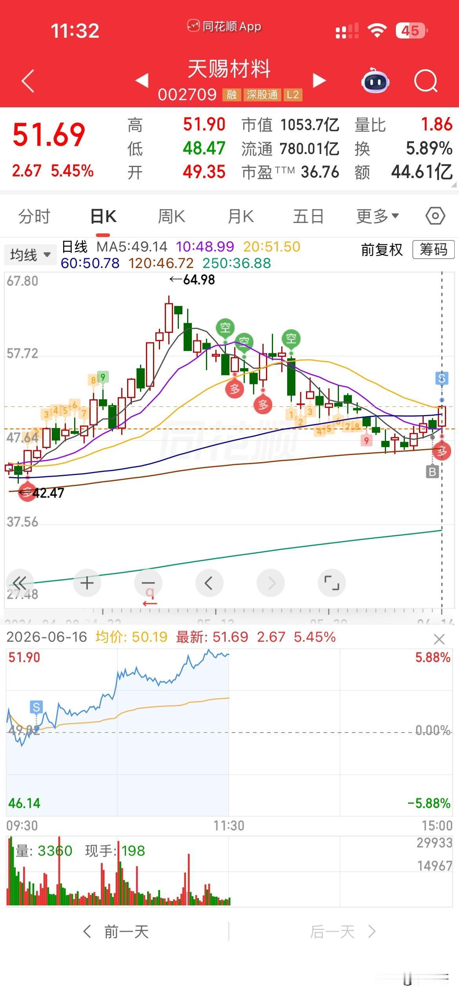Zoom out the K-line chart with minus
This screenshot has width=459, height=995.
tap(148, 583)
